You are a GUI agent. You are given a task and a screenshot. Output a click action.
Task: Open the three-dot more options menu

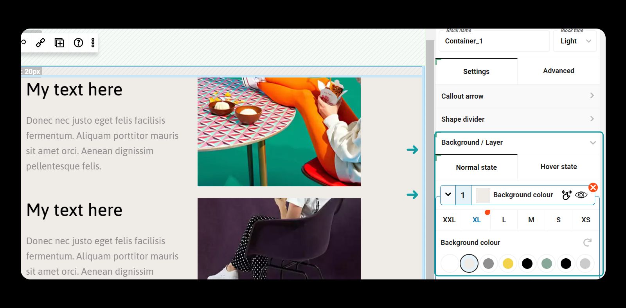93,43
